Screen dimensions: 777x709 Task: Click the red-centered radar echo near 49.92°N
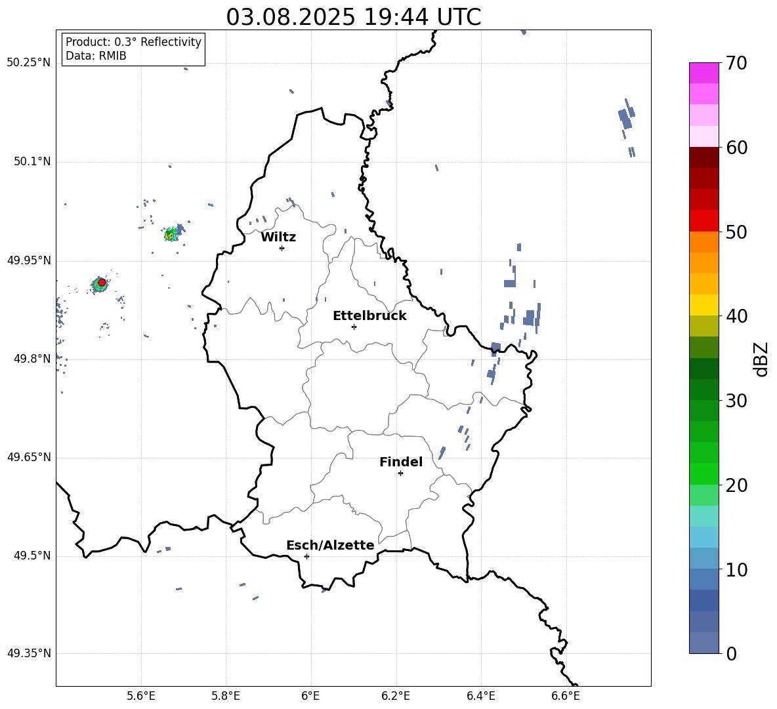click(100, 284)
